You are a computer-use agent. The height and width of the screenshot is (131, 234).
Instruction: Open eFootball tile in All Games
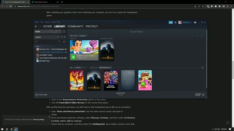[x=111, y=80]
